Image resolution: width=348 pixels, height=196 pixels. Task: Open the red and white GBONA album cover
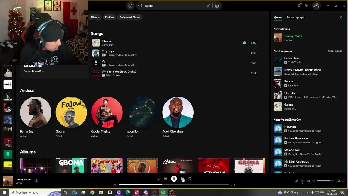pos(249,166)
